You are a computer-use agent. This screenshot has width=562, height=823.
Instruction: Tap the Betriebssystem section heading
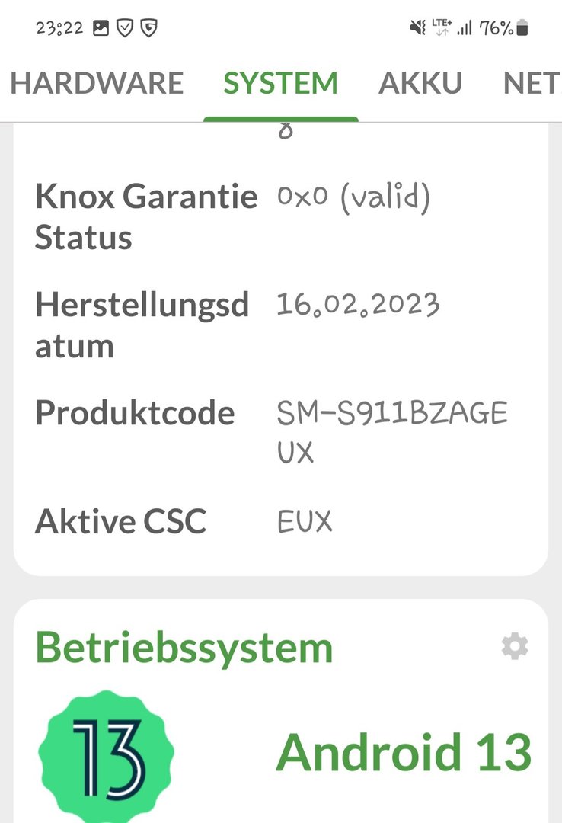tap(184, 647)
